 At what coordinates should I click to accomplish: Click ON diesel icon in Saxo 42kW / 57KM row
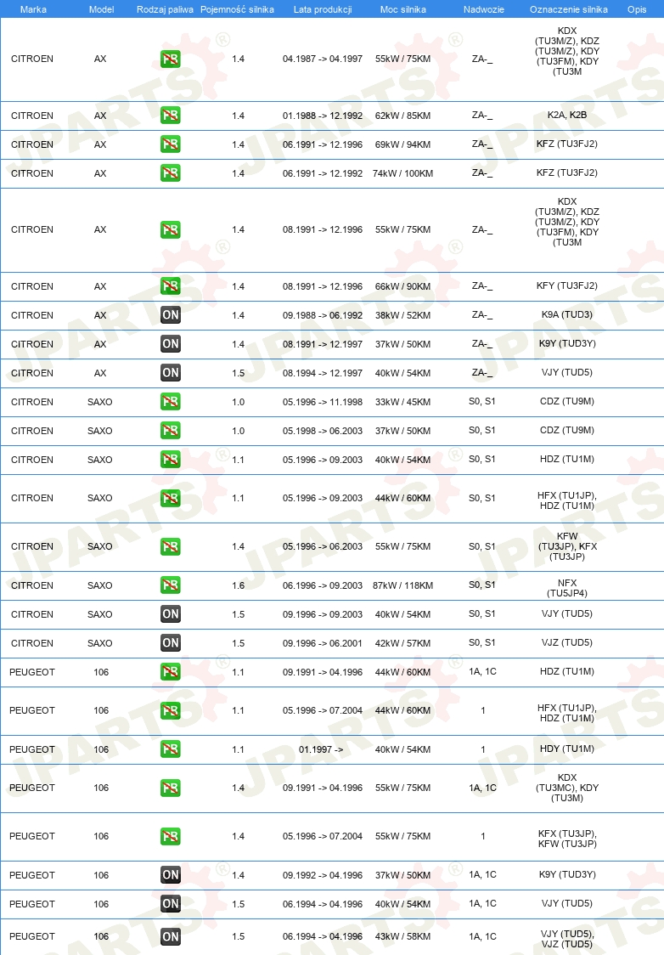(x=171, y=643)
